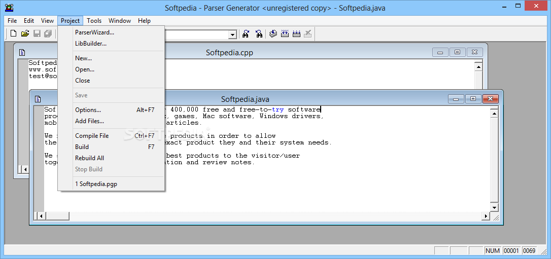This screenshot has height=259, width=551.
Task: Maximize the Softpedia.java child window
Action: [x=473, y=99]
